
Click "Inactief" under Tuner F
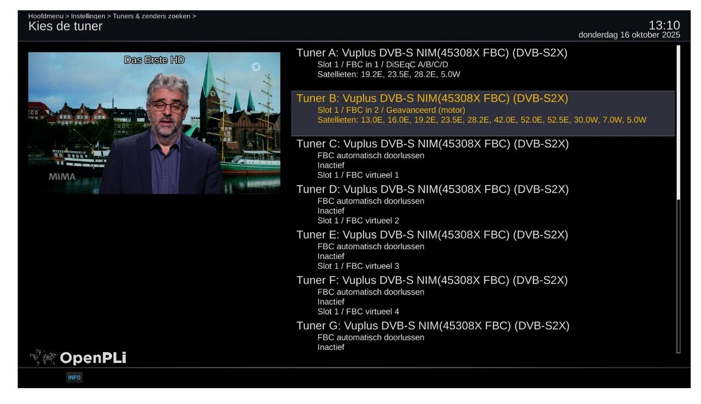[331, 302]
